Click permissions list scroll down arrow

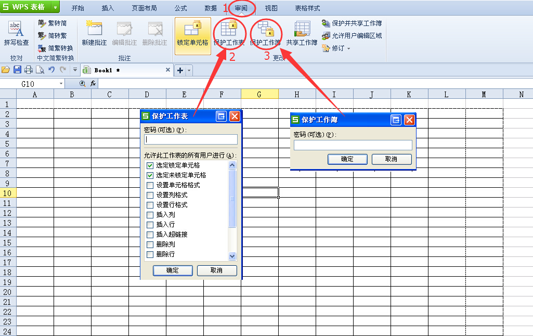tap(232, 256)
